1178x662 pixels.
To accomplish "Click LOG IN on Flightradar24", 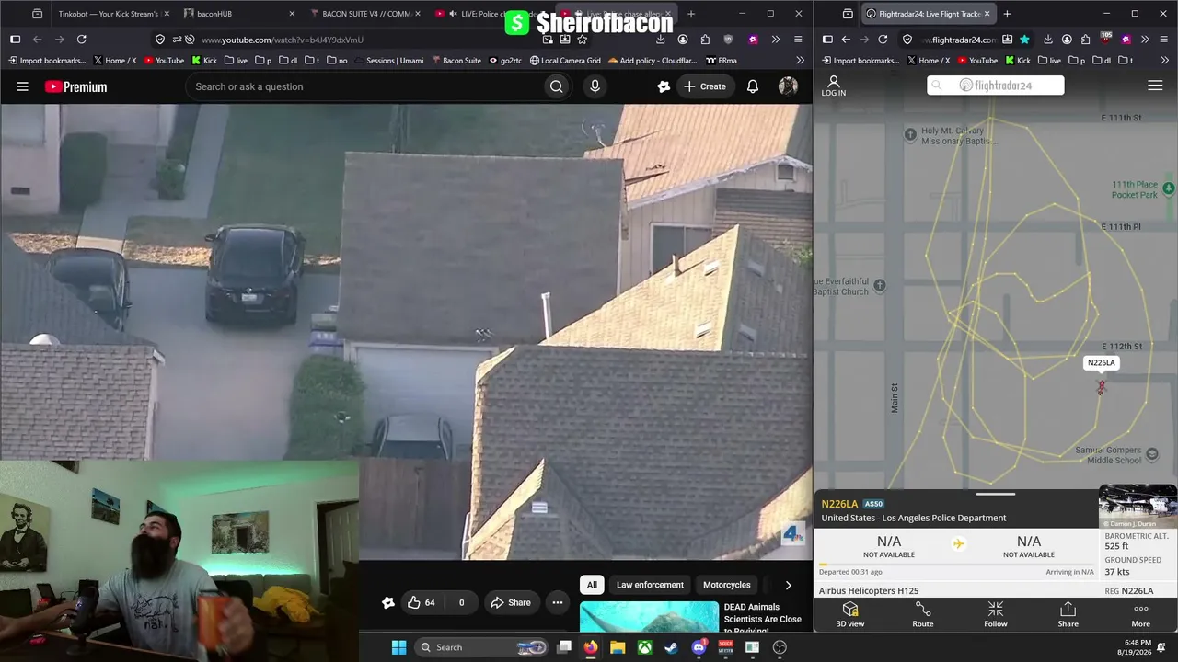I will (x=834, y=86).
